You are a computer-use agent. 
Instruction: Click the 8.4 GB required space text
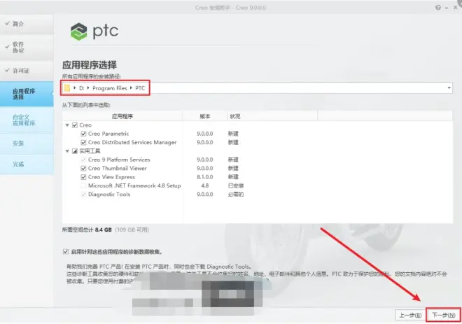[x=103, y=230]
